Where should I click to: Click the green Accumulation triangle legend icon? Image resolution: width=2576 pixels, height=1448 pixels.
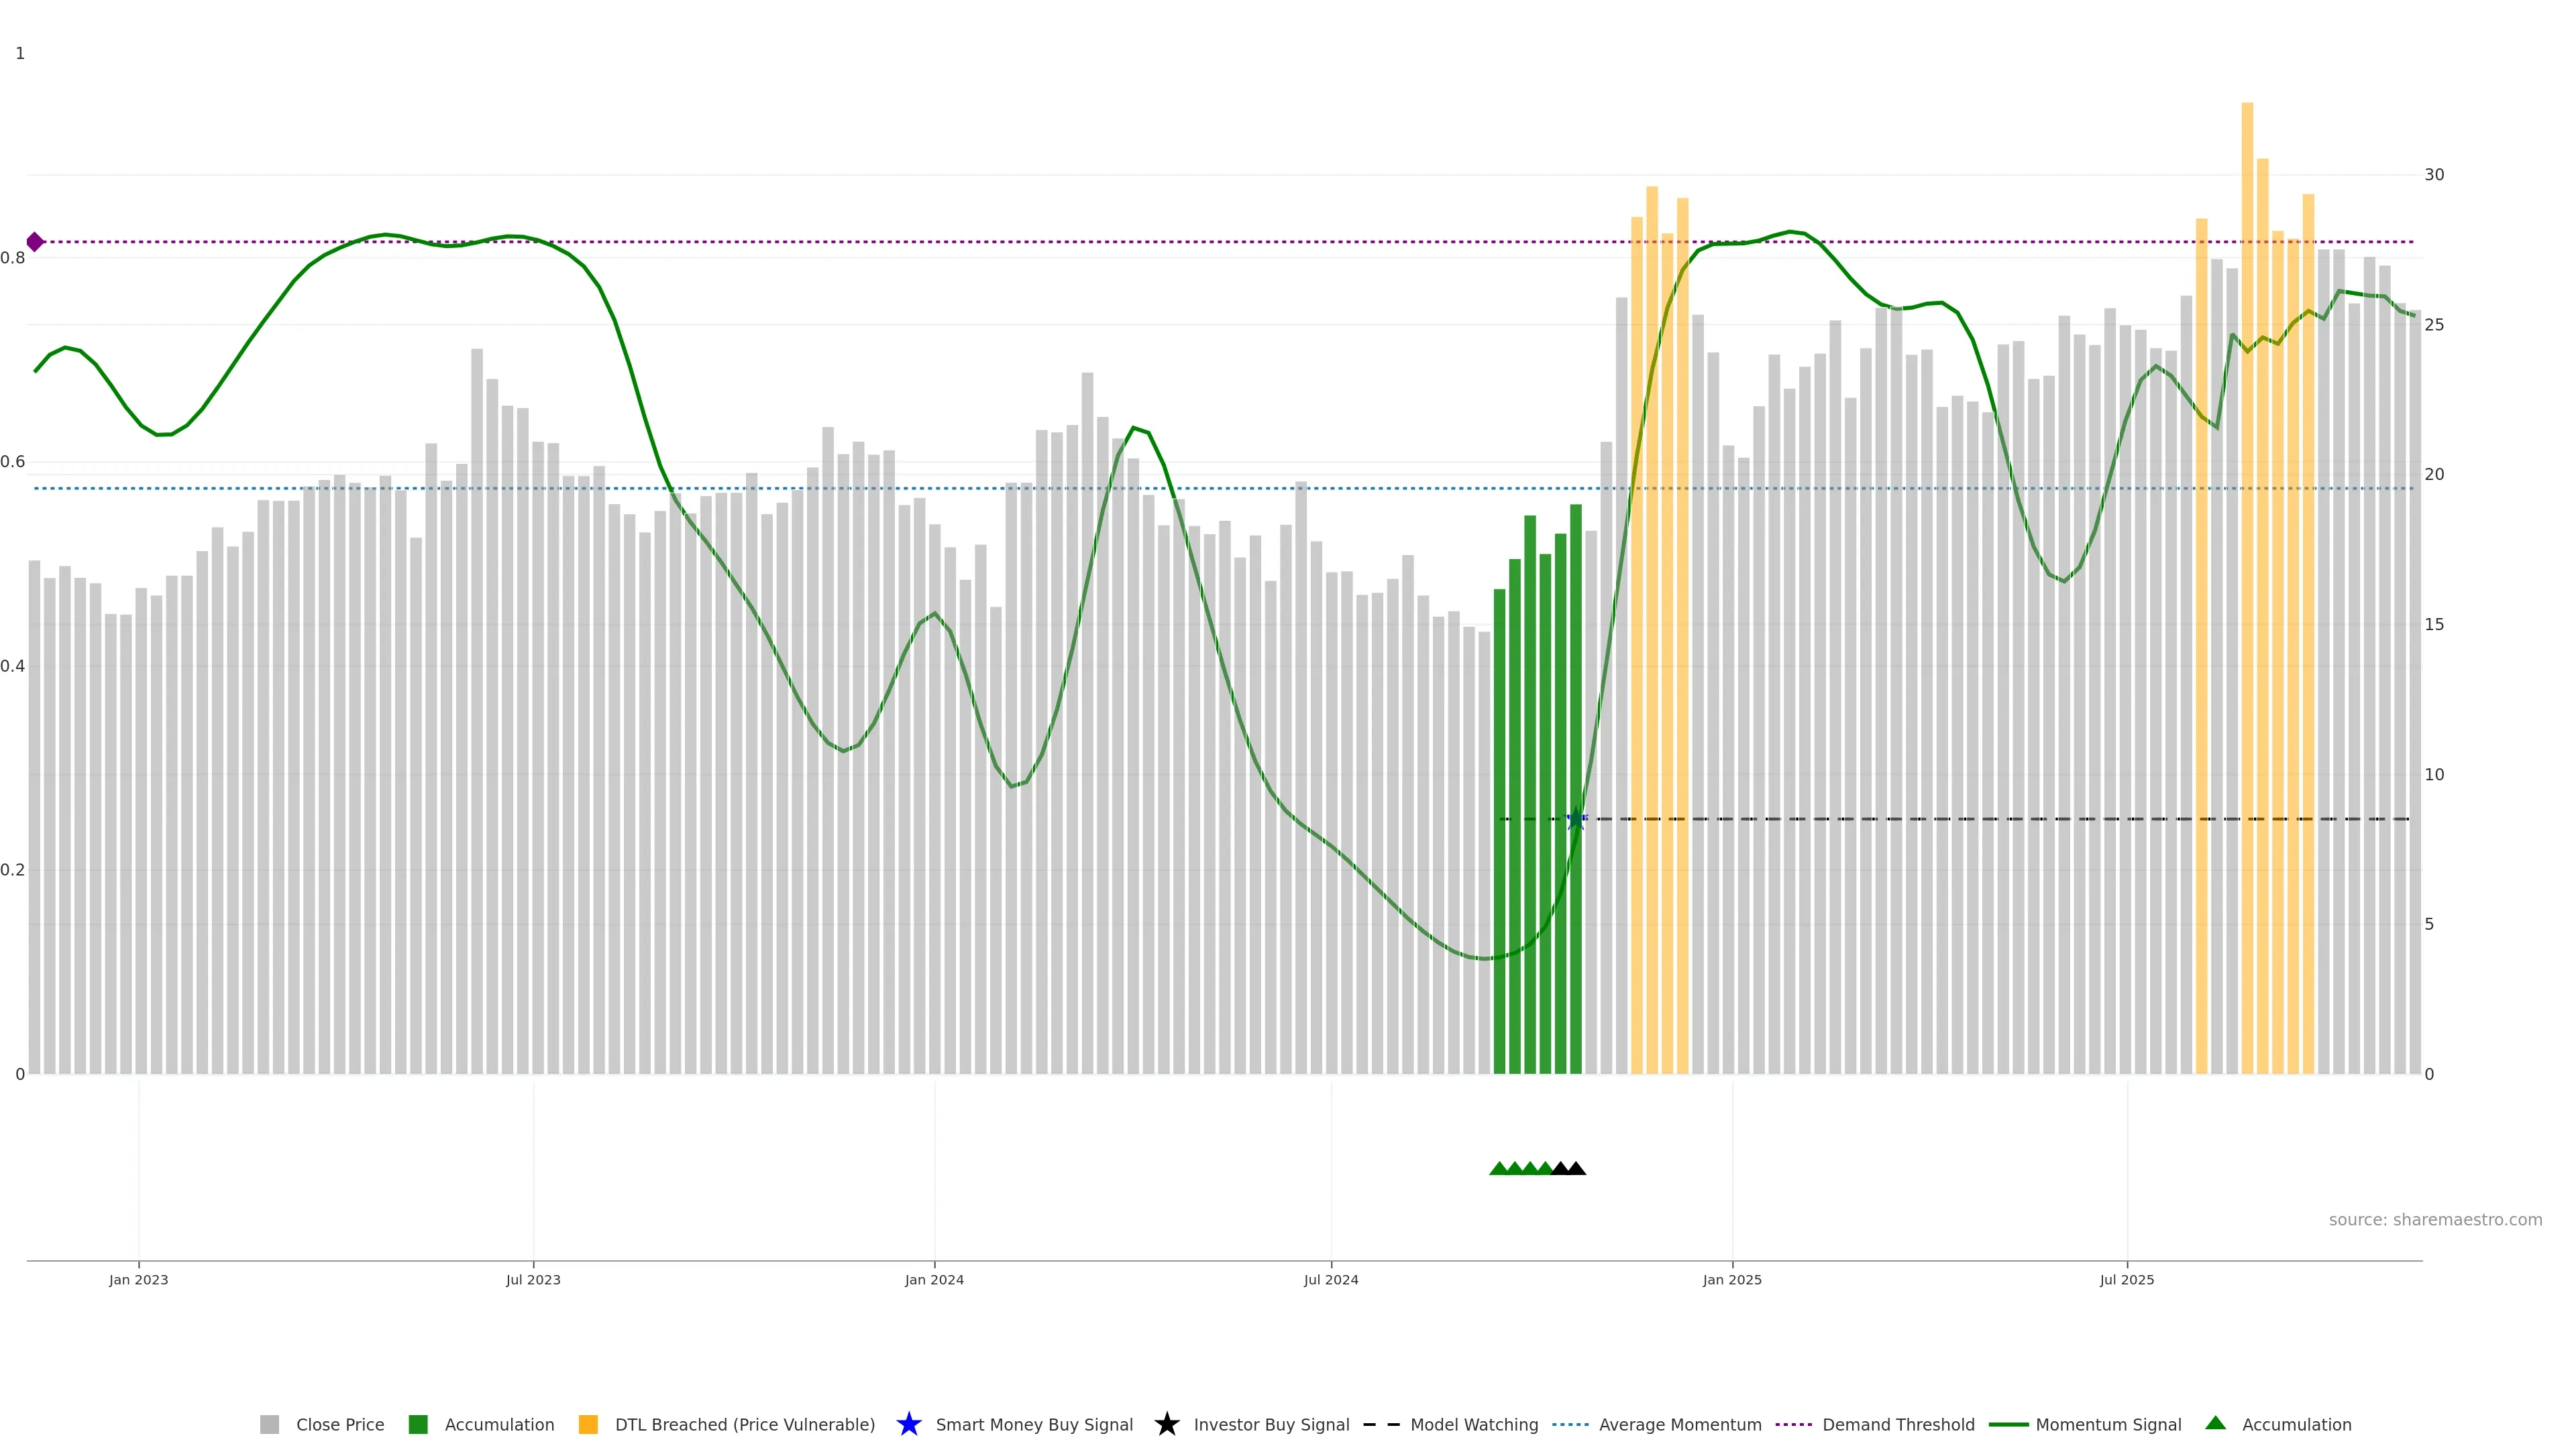tap(2215, 1423)
